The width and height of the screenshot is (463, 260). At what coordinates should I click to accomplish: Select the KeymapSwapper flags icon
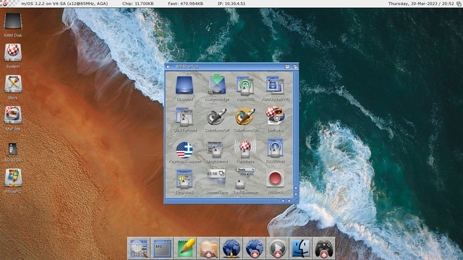click(x=184, y=149)
